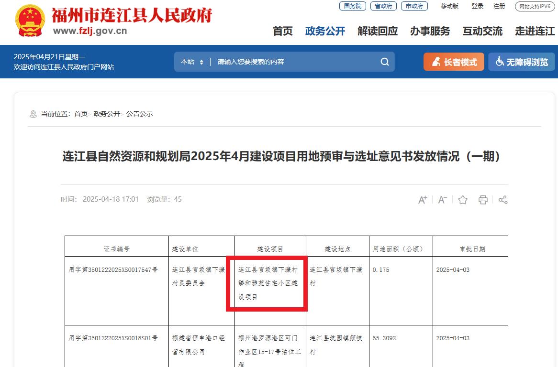
Task: Click the 浏览量: 45 view count
Action: (165, 199)
